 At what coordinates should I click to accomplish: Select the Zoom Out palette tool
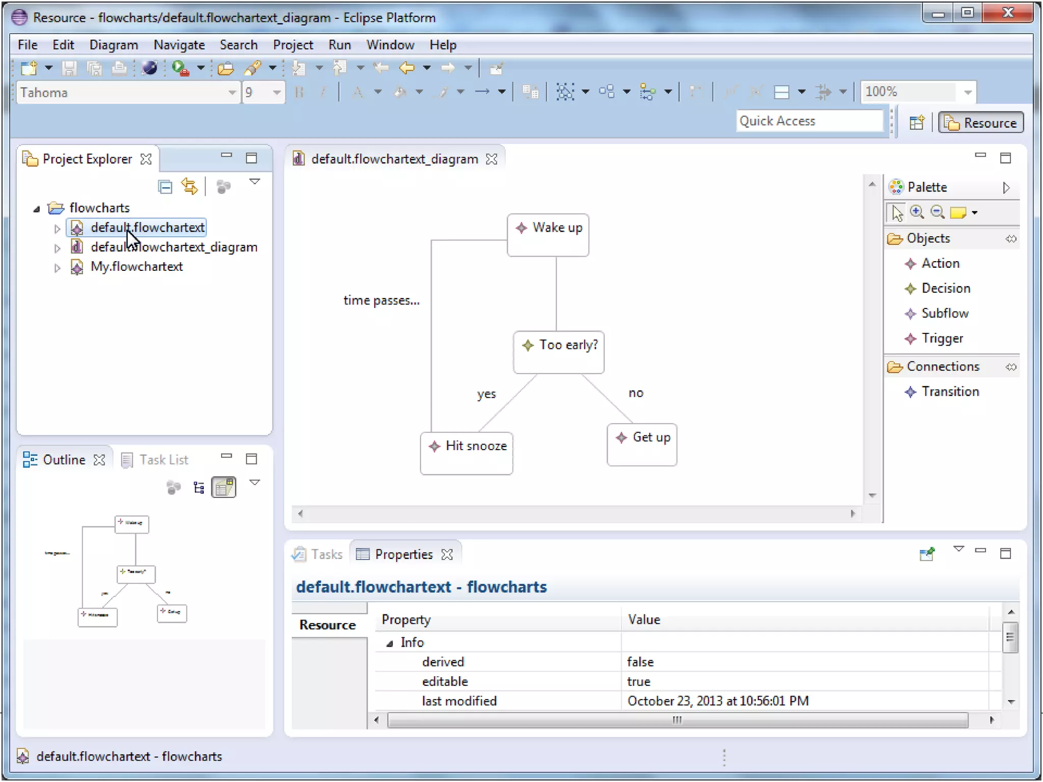pos(937,212)
